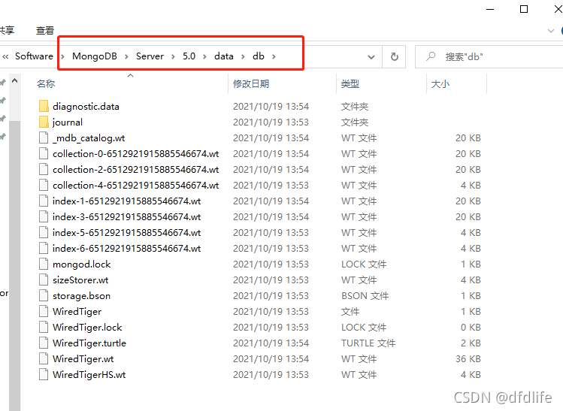The image size is (563, 411).
Task: Select the journal folder icon
Action: pyautogui.click(x=44, y=122)
